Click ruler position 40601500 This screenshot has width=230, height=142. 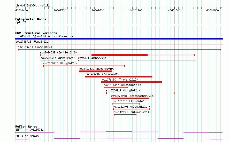click(x=60, y=10)
